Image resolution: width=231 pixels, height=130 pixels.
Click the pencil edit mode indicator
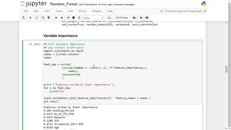click(161, 11)
